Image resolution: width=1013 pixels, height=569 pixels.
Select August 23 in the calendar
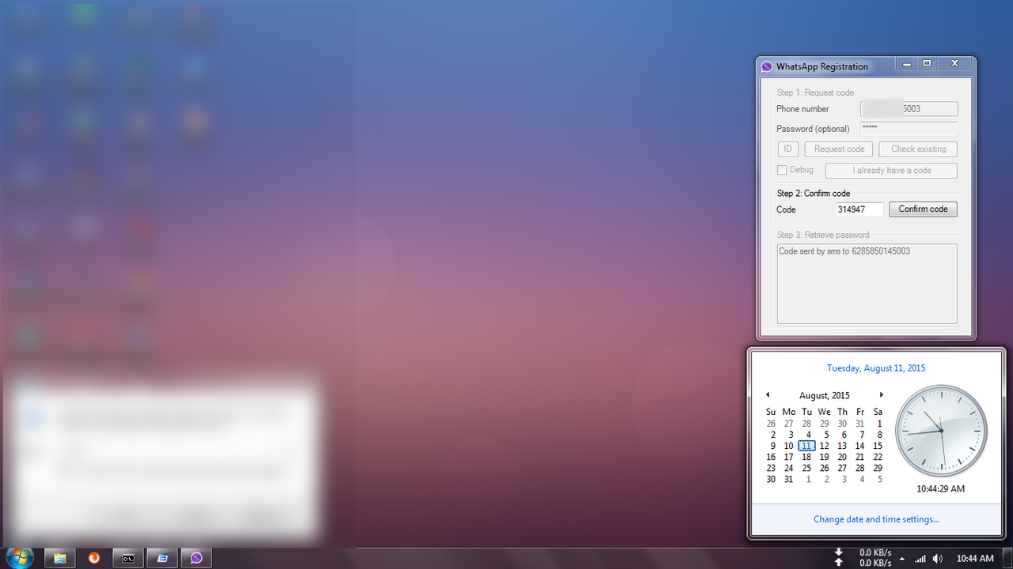772,468
